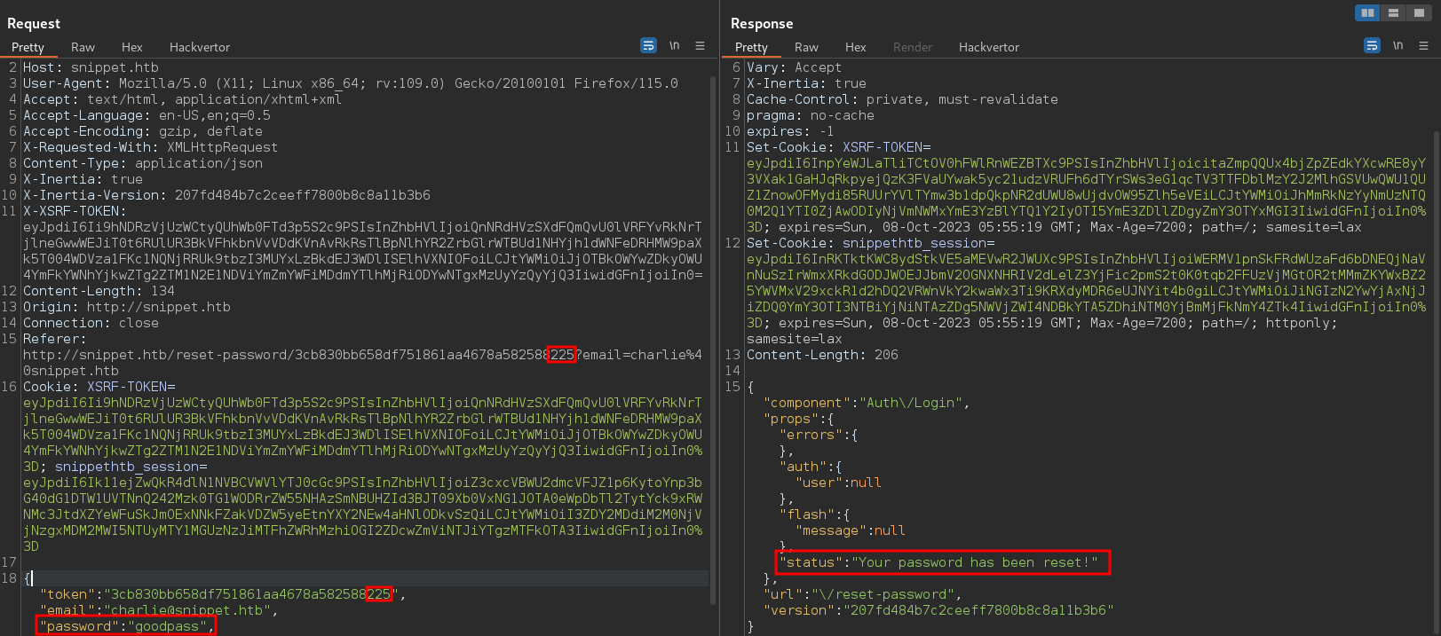Open the Hackvertor tab in the Request pane
Viewport: 1441px width, 636px height.
[x=200, y=47]
